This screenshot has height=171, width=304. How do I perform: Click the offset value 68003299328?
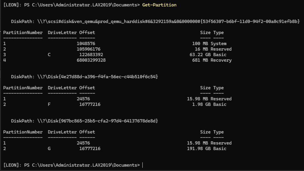point(91,60)
